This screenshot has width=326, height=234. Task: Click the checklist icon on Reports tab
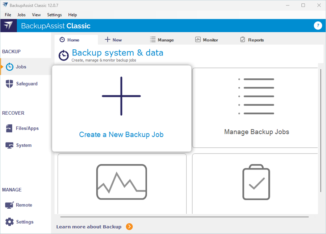pyautogui.click(x=243, y=40)
